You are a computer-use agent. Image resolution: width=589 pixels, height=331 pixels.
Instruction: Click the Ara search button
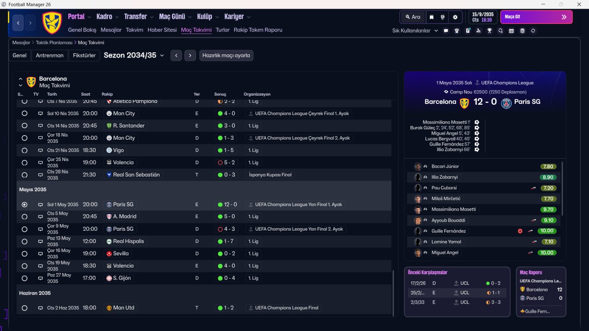413,17
